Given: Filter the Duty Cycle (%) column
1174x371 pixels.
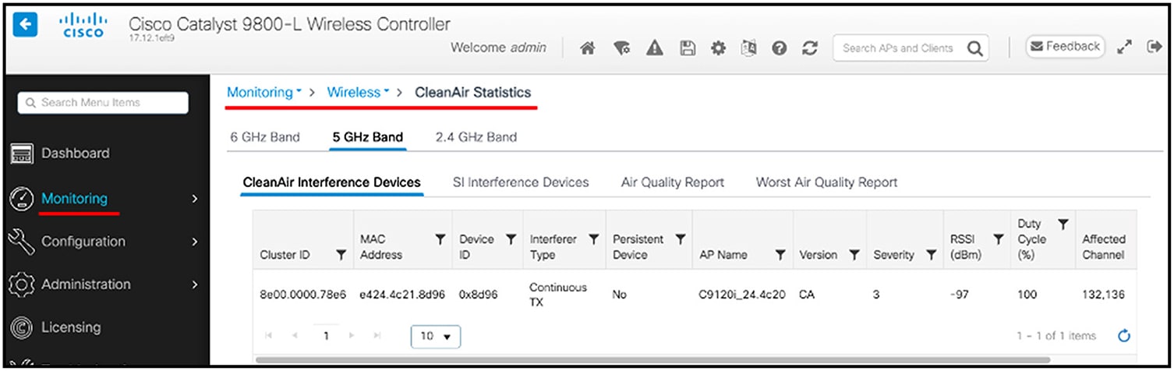Looking at the screenshot, I should [1063, 224].
